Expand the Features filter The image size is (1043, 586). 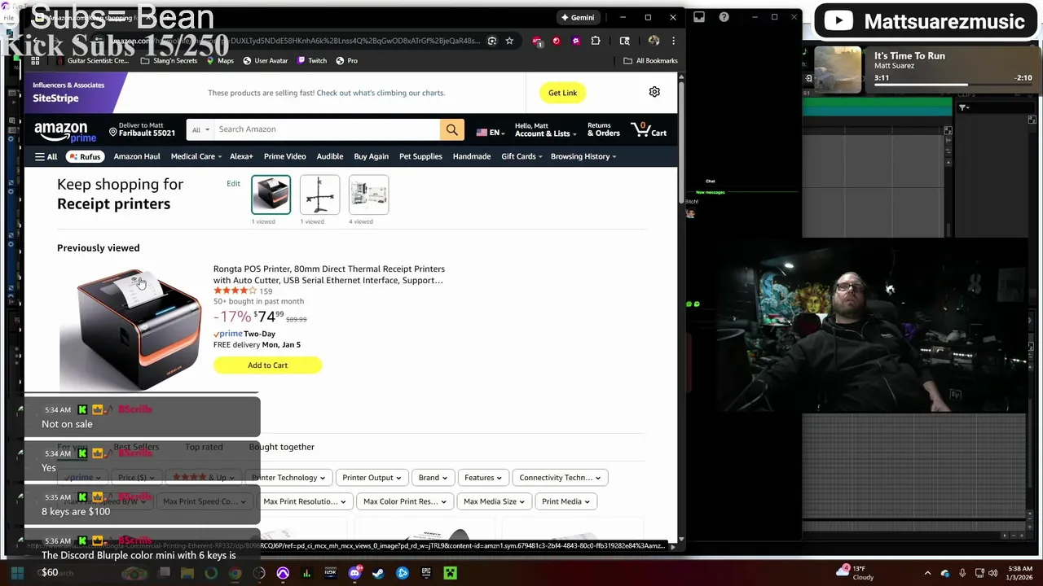(x=482, y=478)
